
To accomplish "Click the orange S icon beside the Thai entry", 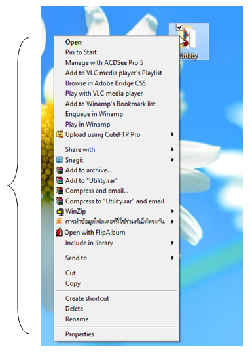I will [60, 222].
